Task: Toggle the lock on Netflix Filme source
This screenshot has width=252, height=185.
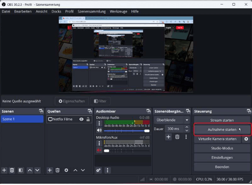Action: (88, 119)
